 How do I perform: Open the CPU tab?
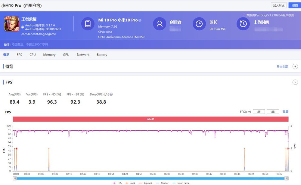(33, 55)
